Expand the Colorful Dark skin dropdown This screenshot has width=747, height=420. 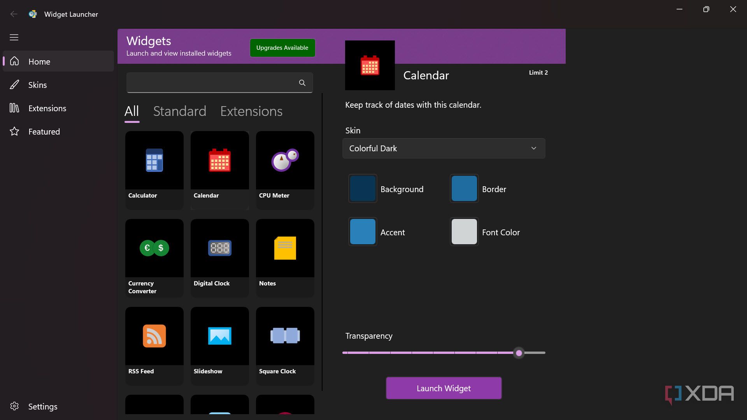(444, 148)
